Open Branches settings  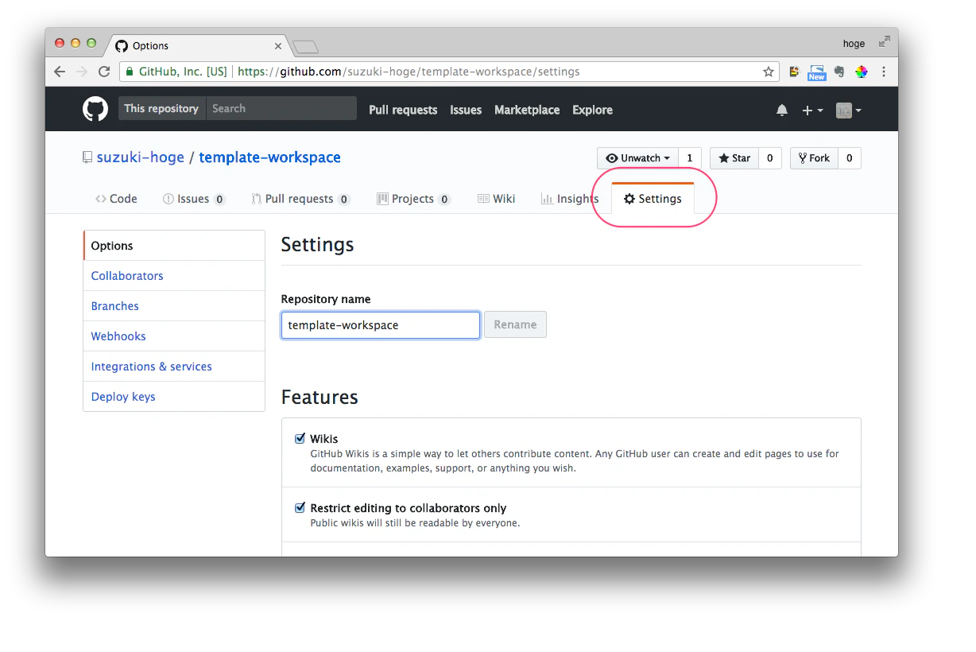(174, 306)
